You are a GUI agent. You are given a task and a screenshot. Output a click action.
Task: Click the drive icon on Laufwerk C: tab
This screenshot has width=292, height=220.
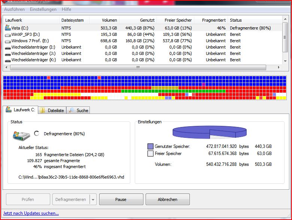[8, 110]
